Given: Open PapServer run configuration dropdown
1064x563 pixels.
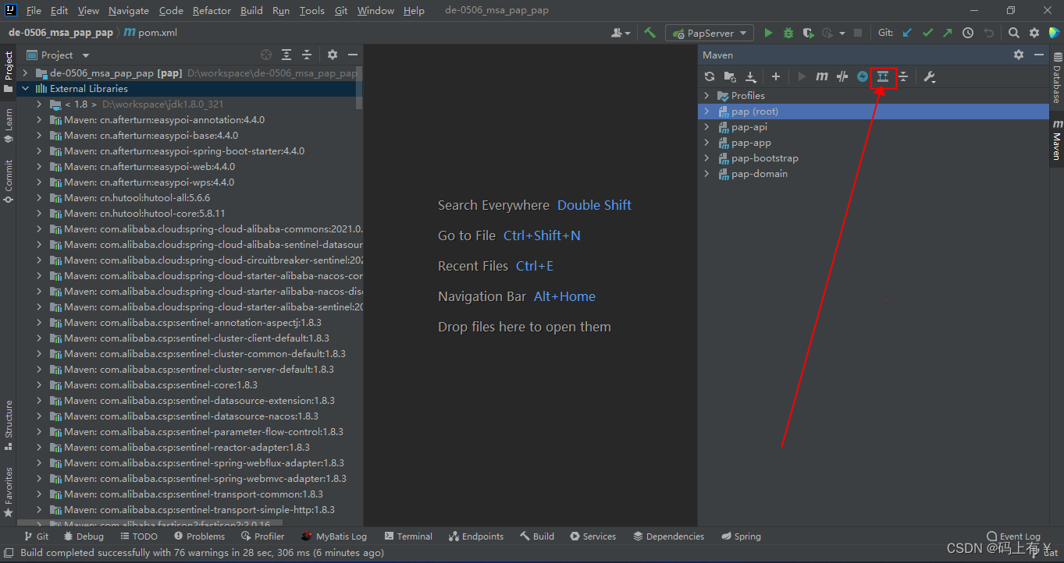Looking at the screenshot, I should [710, 33].
